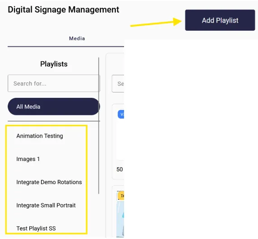The width and height of the screenshot is (258, 239).
Task: Choose the Integrate Small Portrait playlist
Action: [x=46, y=205]
